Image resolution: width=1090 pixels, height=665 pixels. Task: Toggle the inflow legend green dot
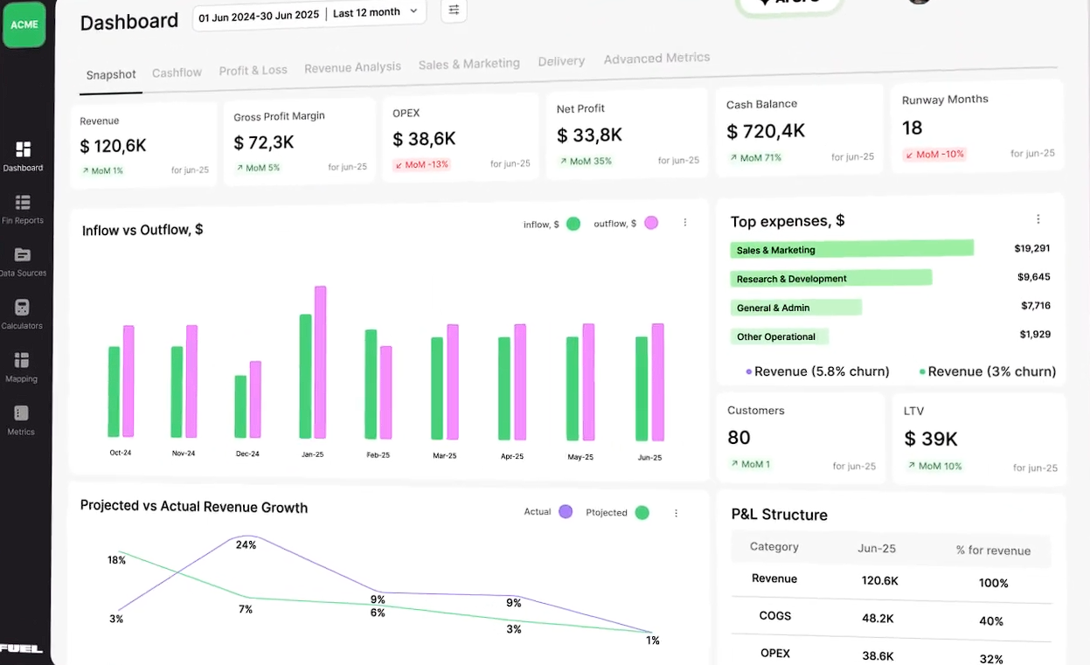pos(573,224)
